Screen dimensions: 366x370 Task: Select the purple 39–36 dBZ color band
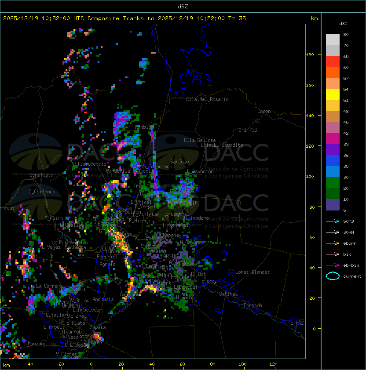coord(333,150)
